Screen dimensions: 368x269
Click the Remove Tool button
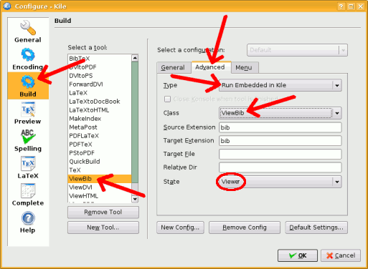tap(103, 212)
